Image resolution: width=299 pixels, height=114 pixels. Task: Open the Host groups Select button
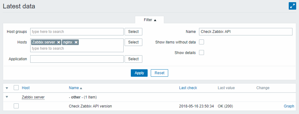coord(134,32)
